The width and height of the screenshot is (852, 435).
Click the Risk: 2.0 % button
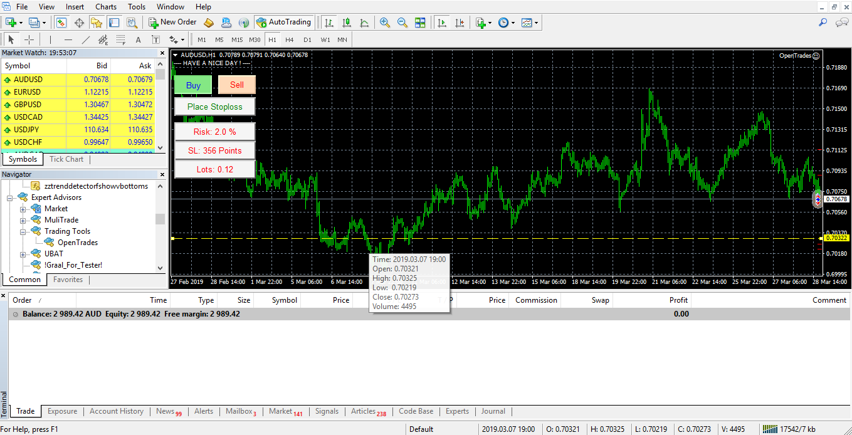tap(215, 132)
